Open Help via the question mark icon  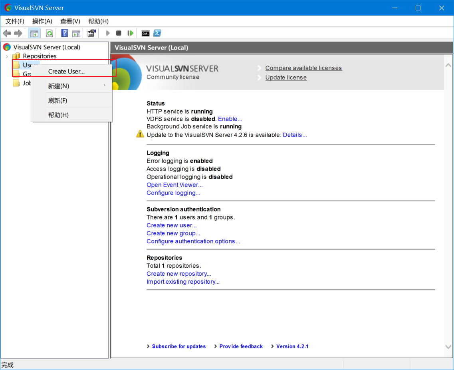coord(64,33)
